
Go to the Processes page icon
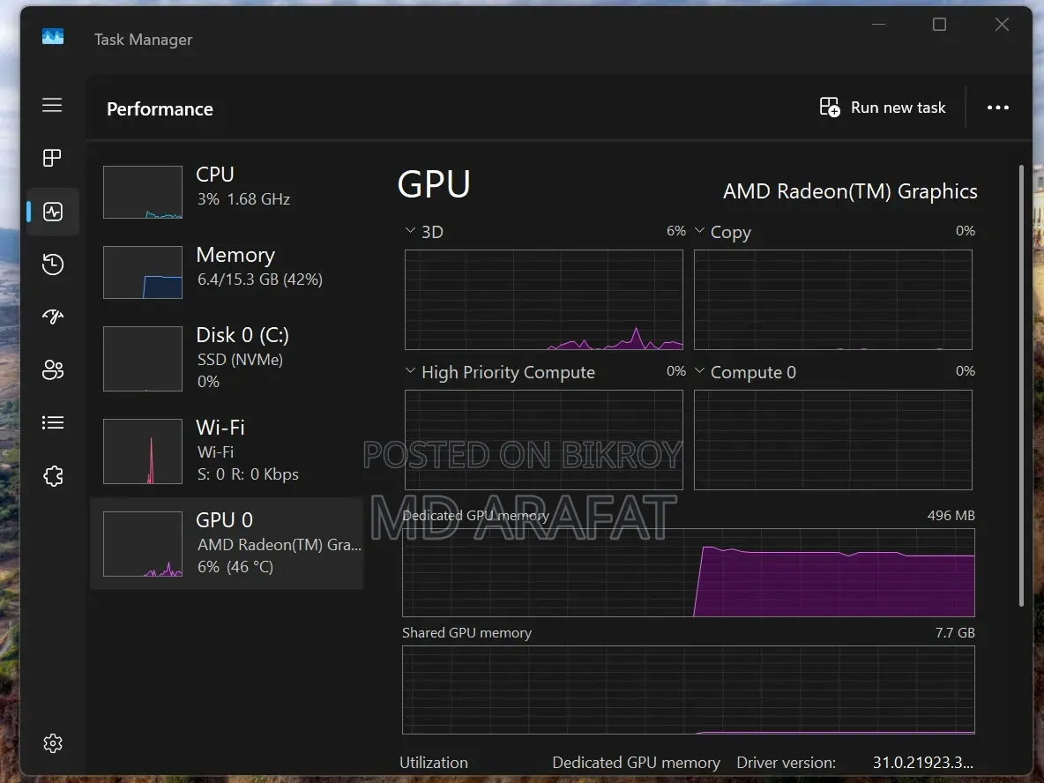click(52, 158)
